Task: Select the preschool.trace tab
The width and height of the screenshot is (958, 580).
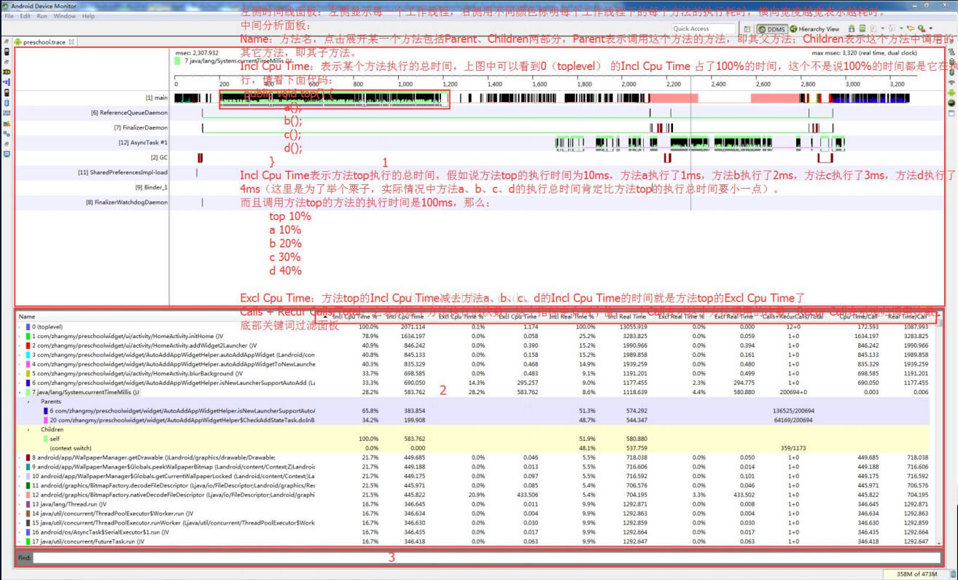Action: click(44, 42)
